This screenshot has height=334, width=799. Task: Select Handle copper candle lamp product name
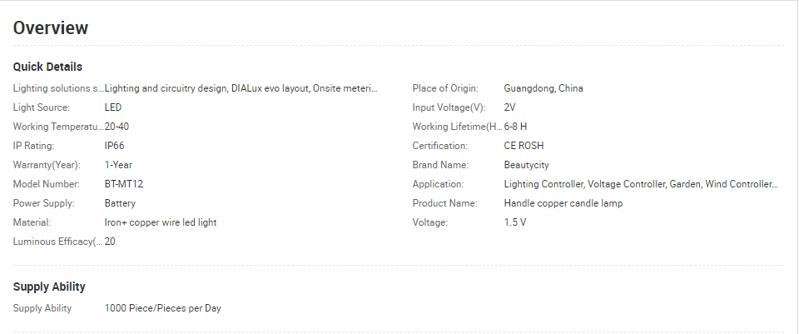coord(563,203)
